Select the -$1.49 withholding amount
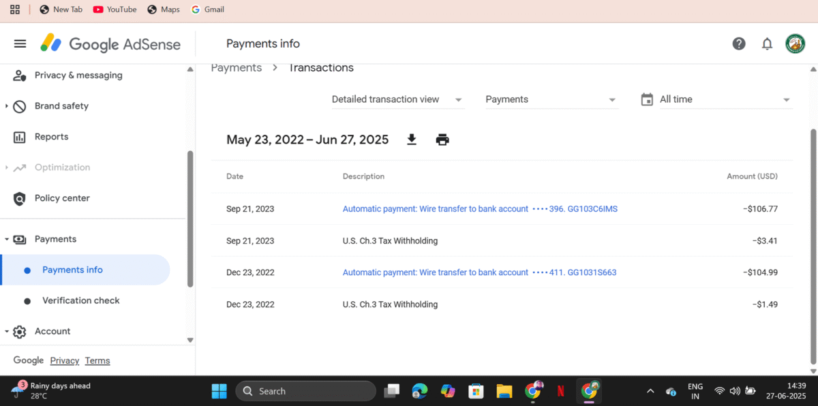This screenshot has height=406, width=818. (765, 304)
